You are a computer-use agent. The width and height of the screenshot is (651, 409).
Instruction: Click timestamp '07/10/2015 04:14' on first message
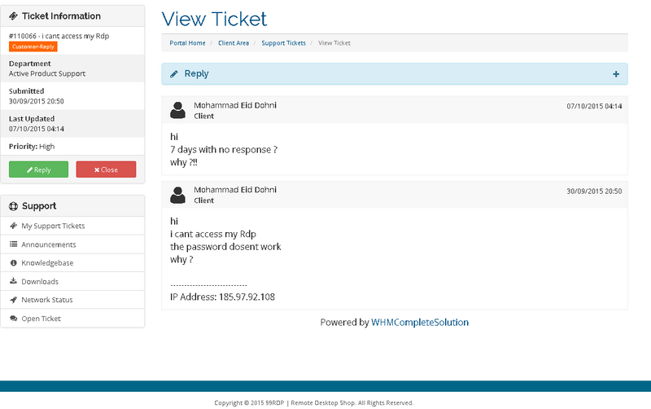coord(594,107)
